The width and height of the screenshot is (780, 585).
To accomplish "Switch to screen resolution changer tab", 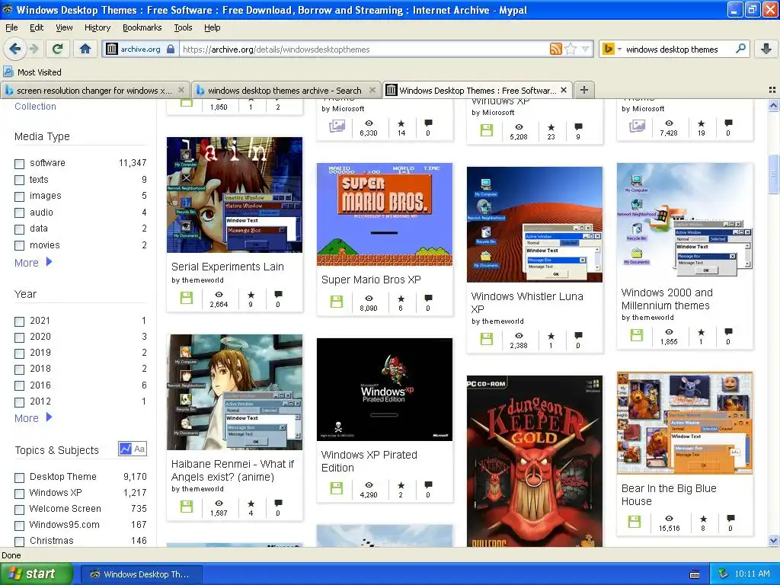I will [x=94, y=90].
